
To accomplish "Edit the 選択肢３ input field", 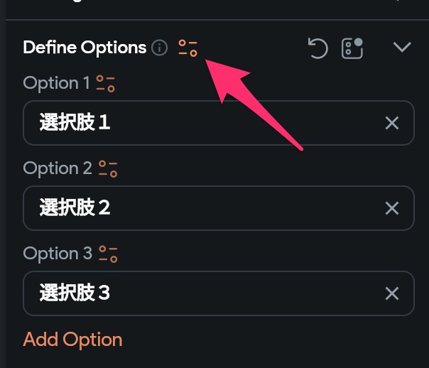I will coord(206,293).
